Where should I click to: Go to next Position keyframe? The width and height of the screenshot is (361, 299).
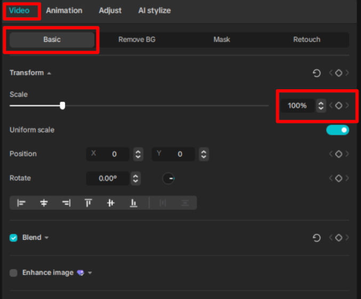click(x=347, y=154)
